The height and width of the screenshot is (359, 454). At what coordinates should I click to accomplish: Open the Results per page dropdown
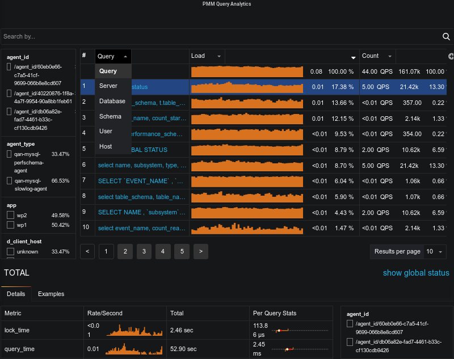coord(434,251)
